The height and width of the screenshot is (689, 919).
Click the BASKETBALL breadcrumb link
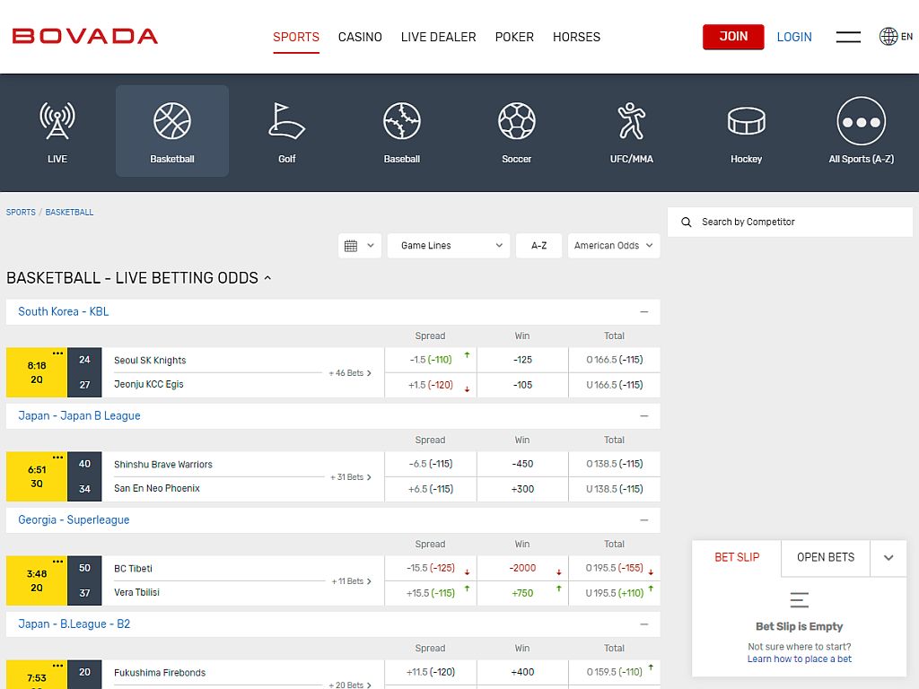[x=69, y=212]
